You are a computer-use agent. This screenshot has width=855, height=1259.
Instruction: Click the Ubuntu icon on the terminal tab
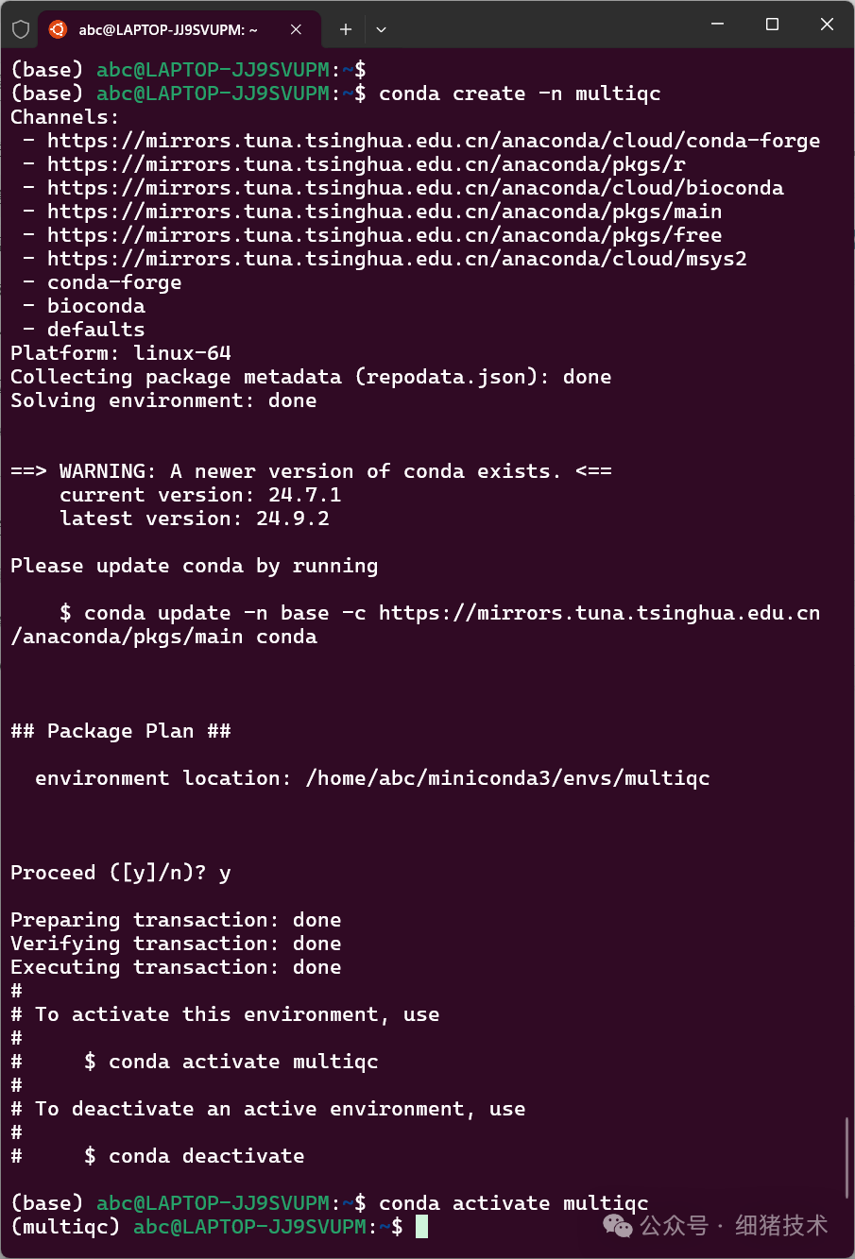click(x=57, y=29)
